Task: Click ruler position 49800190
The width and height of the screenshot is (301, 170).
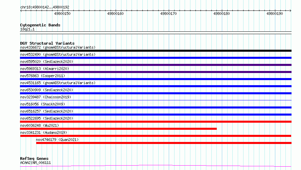Action: point(275,14)
